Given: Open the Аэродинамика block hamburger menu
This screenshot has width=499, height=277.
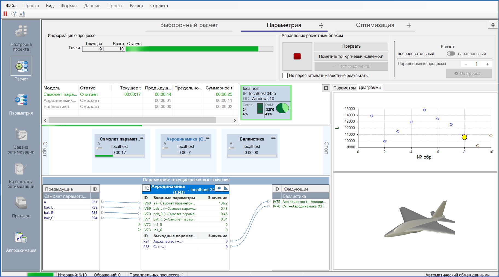Looking at the screenshot, I should 208,137.
